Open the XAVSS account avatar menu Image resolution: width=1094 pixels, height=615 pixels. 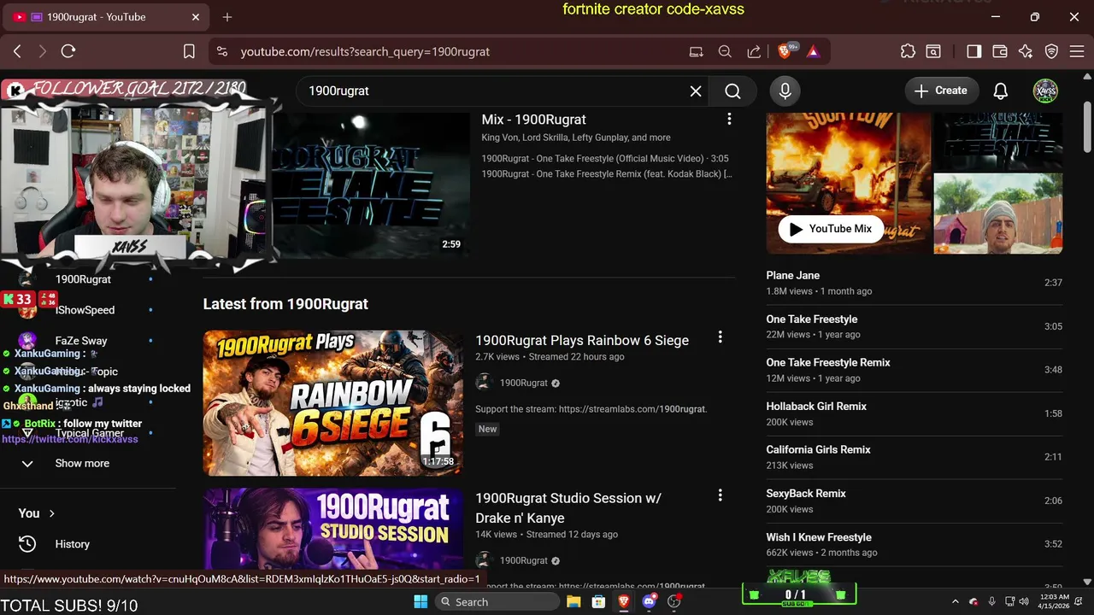[1045, 91]
